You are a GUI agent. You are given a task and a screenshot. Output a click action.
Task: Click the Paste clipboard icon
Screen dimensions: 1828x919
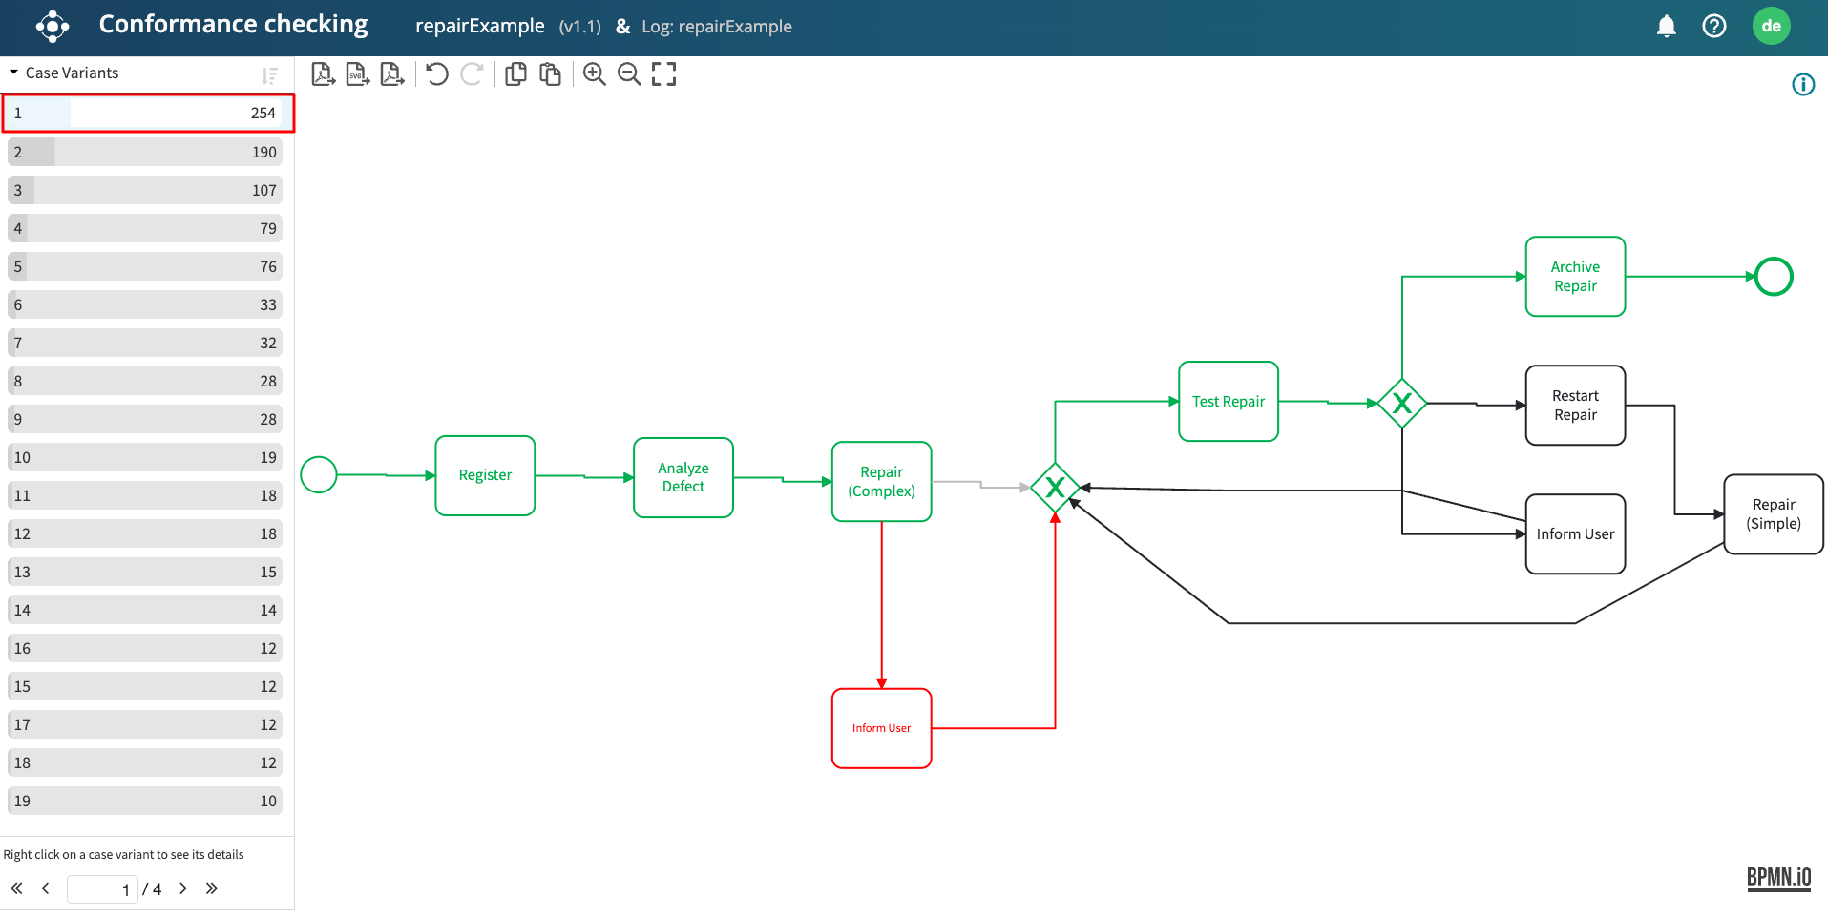[550, 74]
